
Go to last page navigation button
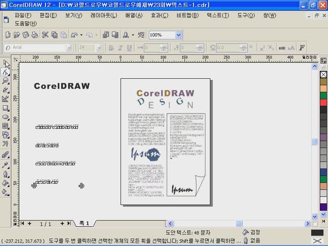pyautogui.click(x=69, y=223)
